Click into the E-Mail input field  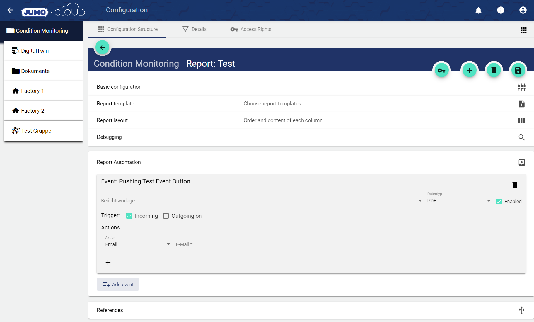[341, 244]
